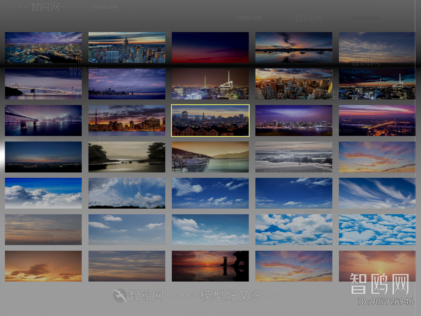Select the wispy cirrus clouds sky image
421x316 pixels.
click(377, 193)
